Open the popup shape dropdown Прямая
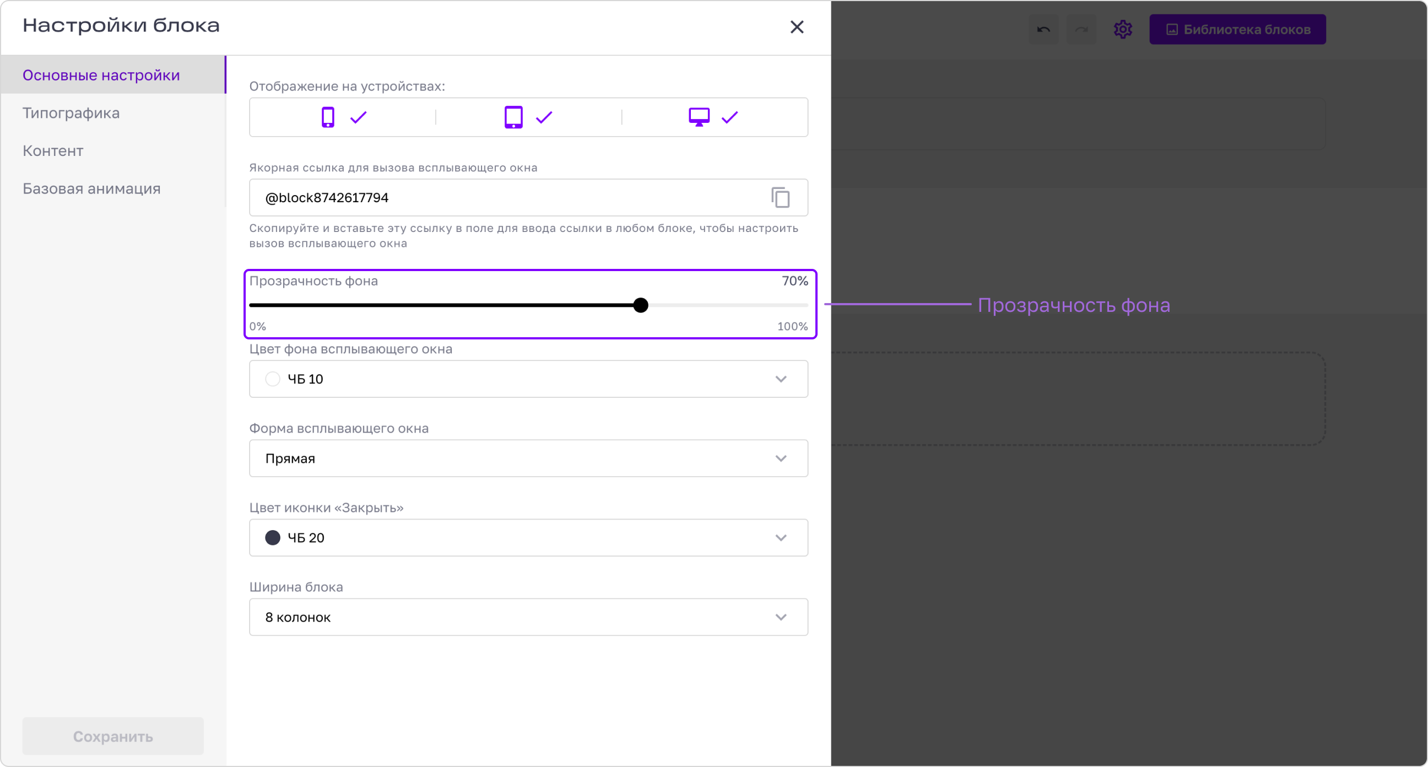 coord(528,458)
